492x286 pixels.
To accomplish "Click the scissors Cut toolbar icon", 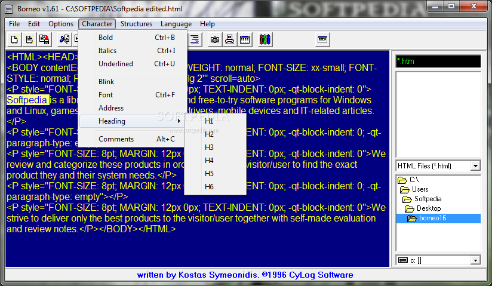I will point(64,39).
